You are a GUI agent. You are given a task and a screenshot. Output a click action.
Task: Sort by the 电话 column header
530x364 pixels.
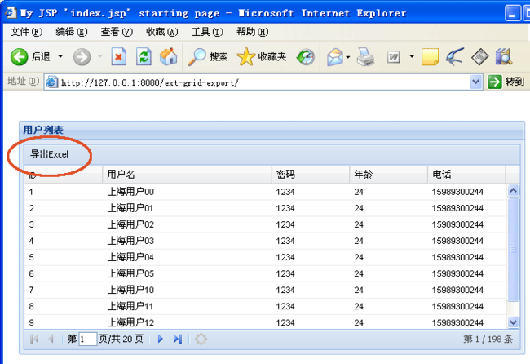(466, 175)
